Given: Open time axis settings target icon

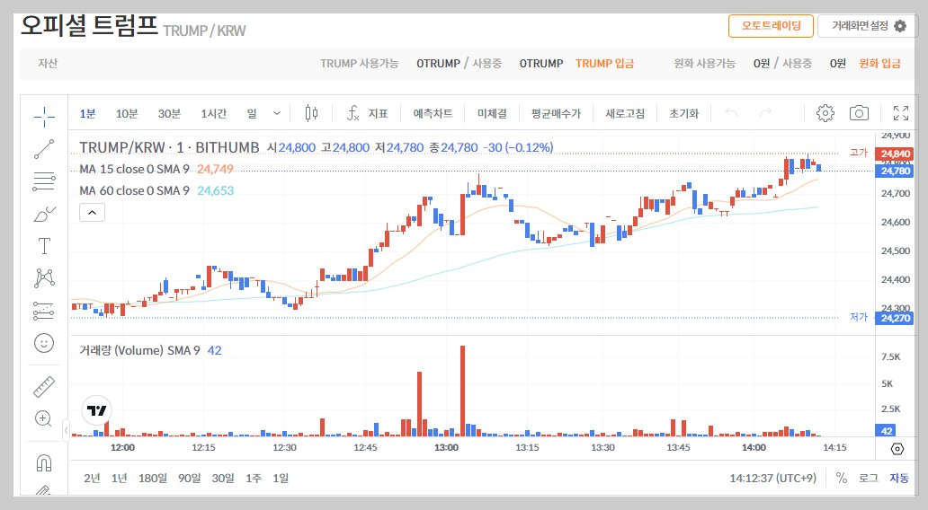Looking at the screenshot, I should tap(897, 449).
